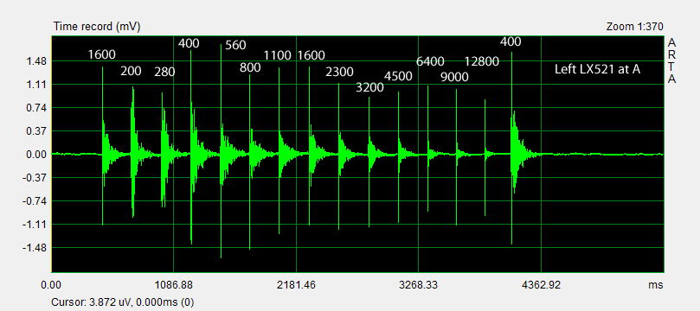Click the 'Zoom 1:370' indicator
This screenshot has height=311, width=700.
[635, 27]
